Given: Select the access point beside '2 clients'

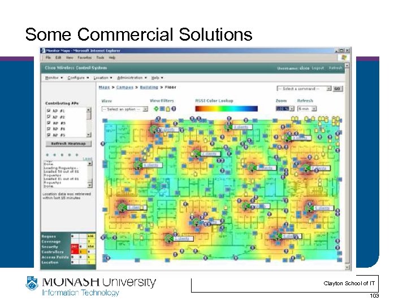Looking at the screenshot, I should pyautogui.click(x=196, y=154).
